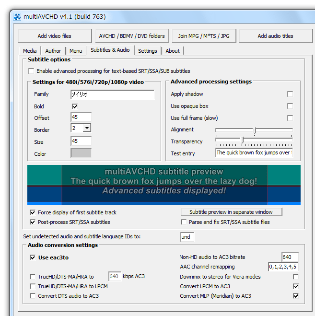Open the Author tab
The width and height of the screenshot is (315, 316).
point(53,51)
